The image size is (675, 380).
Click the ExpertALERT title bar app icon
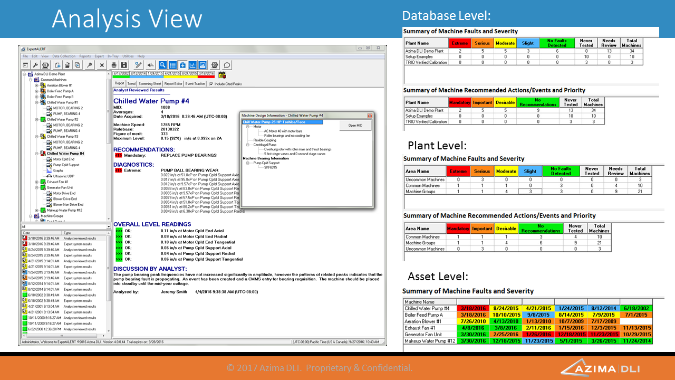[x=23, y=49]
